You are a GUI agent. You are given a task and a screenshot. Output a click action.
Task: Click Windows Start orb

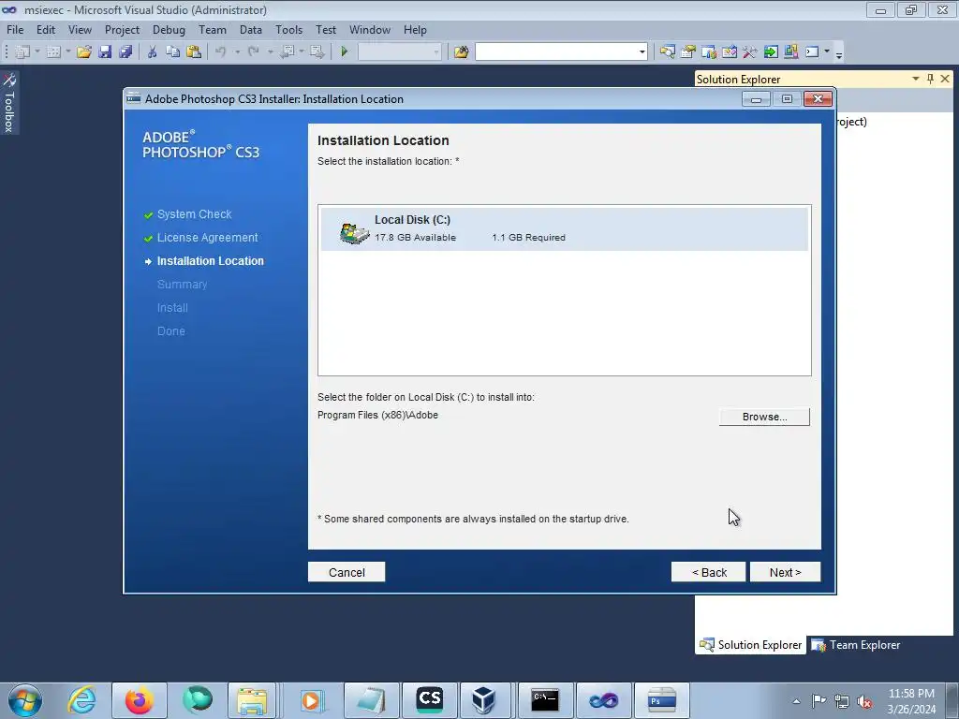coord(25,700)
